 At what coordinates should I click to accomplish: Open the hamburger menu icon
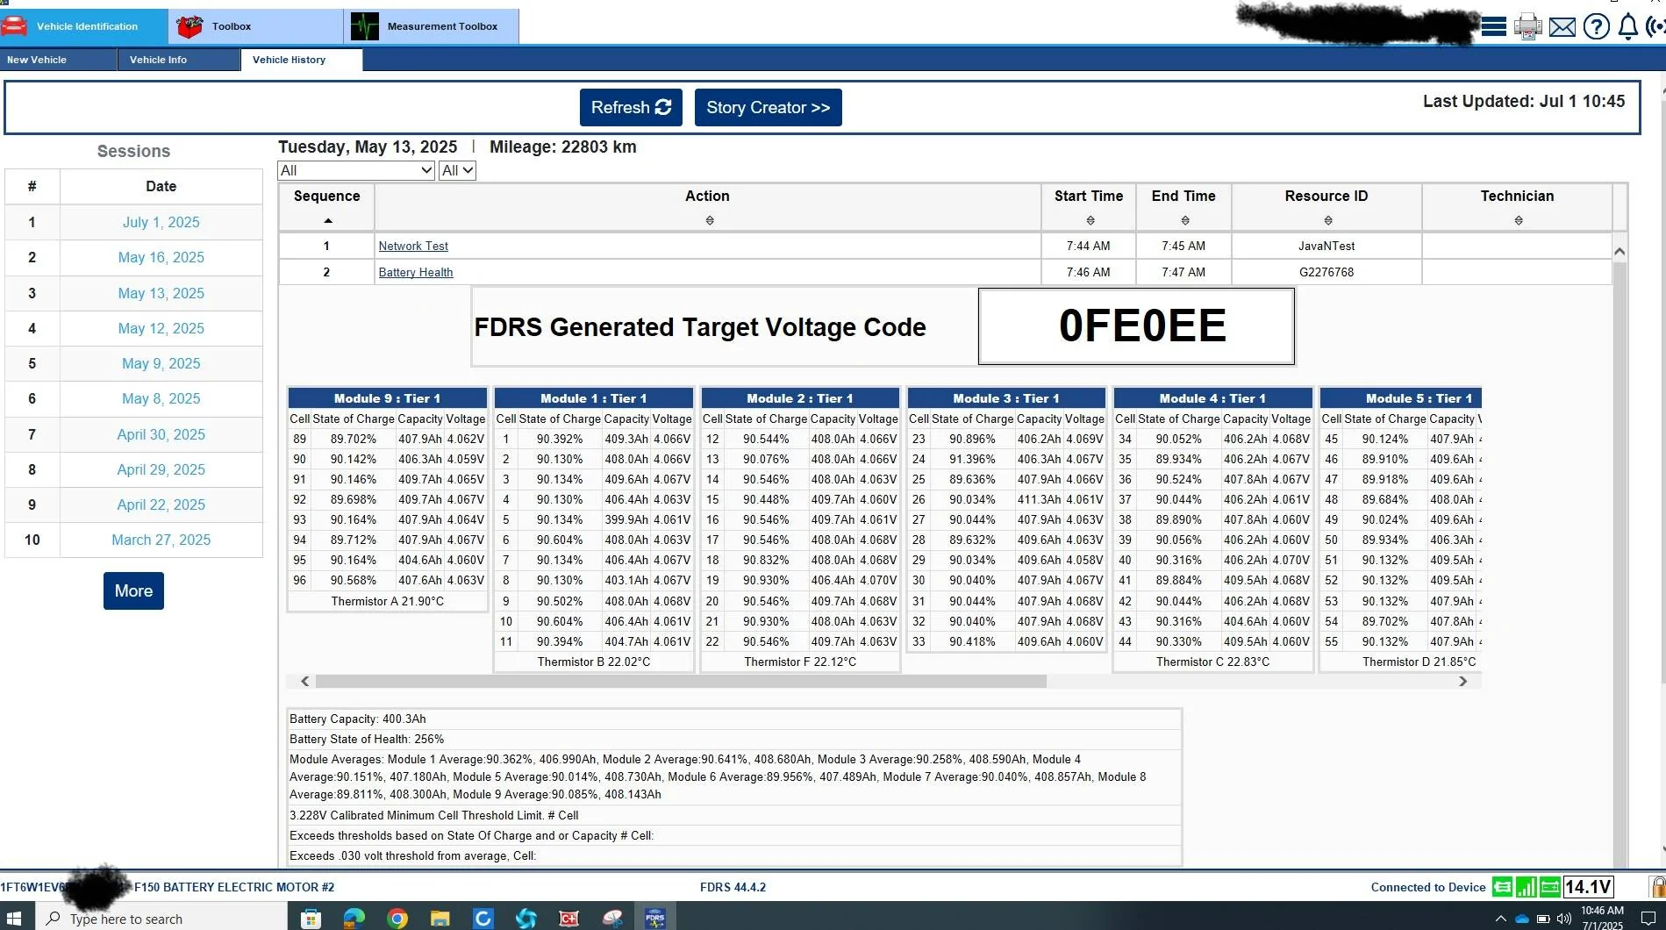coord(1494,26)
